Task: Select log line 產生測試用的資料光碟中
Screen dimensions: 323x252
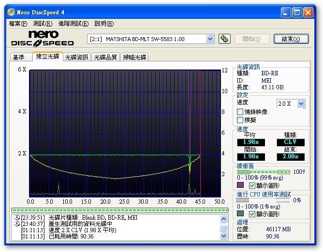Action: pos(80,224)
